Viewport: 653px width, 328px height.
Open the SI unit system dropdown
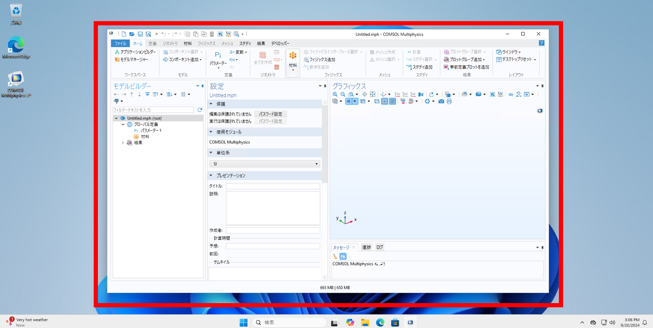(x=264, y=164)
